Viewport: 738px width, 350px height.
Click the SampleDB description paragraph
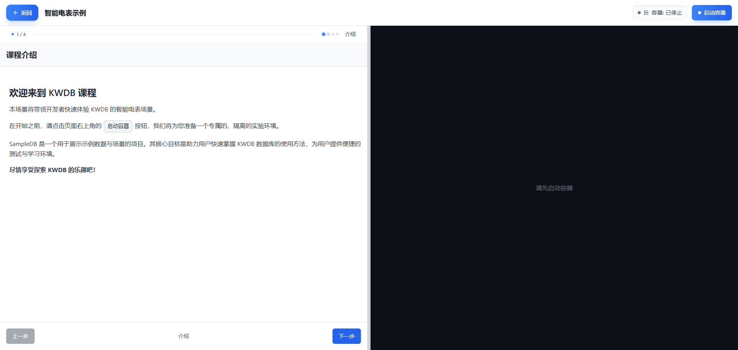click(185, 149)
